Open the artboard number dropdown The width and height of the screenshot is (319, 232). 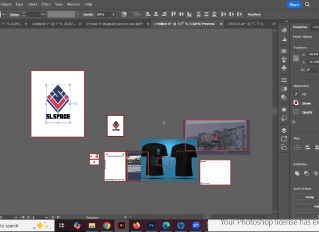point(46,217)
